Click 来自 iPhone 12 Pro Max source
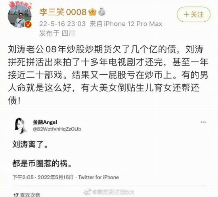This screenshot has width=218, height=197. coord(126,24)
